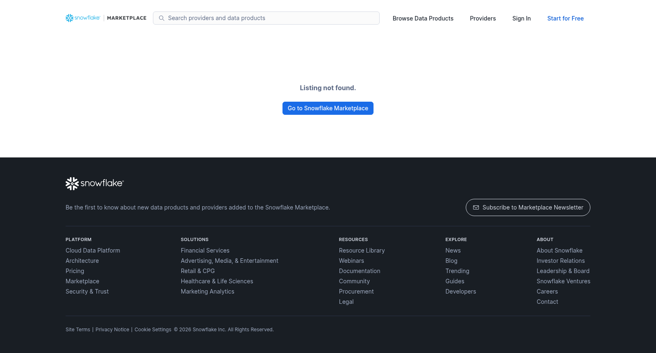Open the Legal link
This screenshot has width=656, height=353.
point(346,302)
